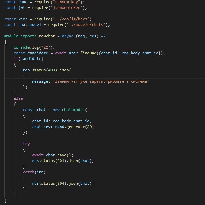Click the chat_id: key under new chat_model(
The width and height of the screenshot is (205, 205).
(x=41, y=121)
